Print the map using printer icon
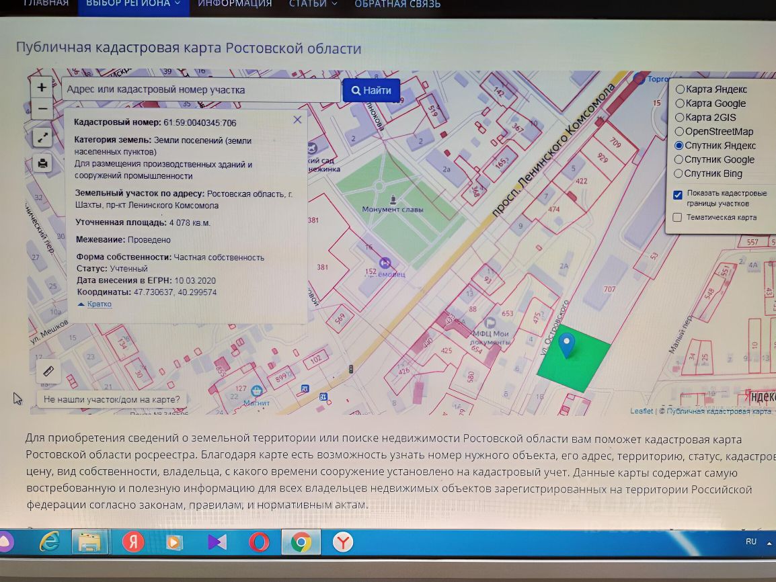 pyautogui.click(x=42, y=163)
